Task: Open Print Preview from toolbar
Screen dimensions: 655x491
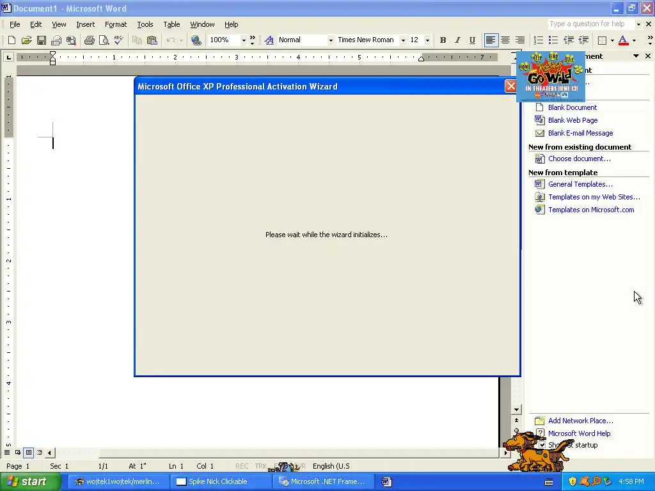Action: pyautogui.click(x=104, y=40)
